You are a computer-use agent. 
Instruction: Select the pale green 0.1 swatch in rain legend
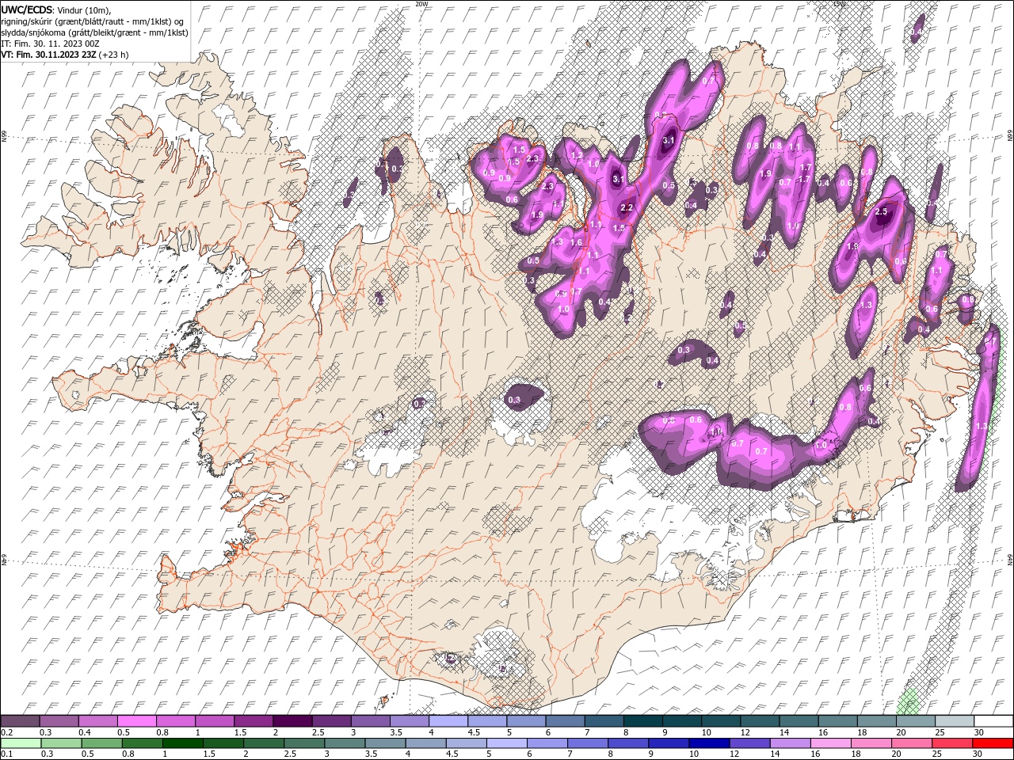[x=21, y=743]
